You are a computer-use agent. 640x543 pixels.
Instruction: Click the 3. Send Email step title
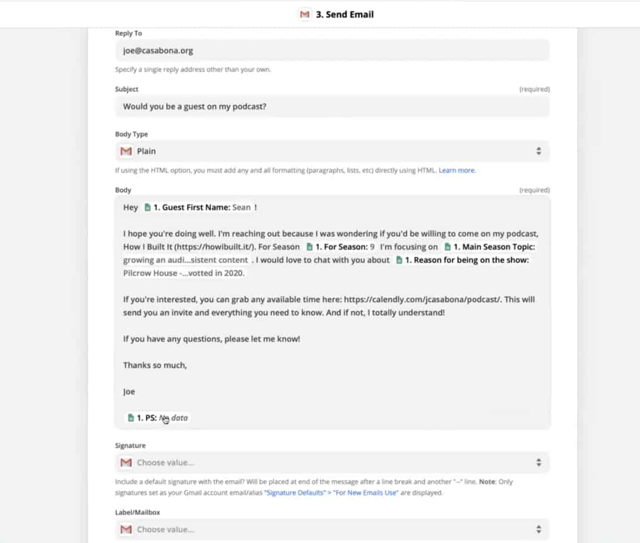(345, 14)
